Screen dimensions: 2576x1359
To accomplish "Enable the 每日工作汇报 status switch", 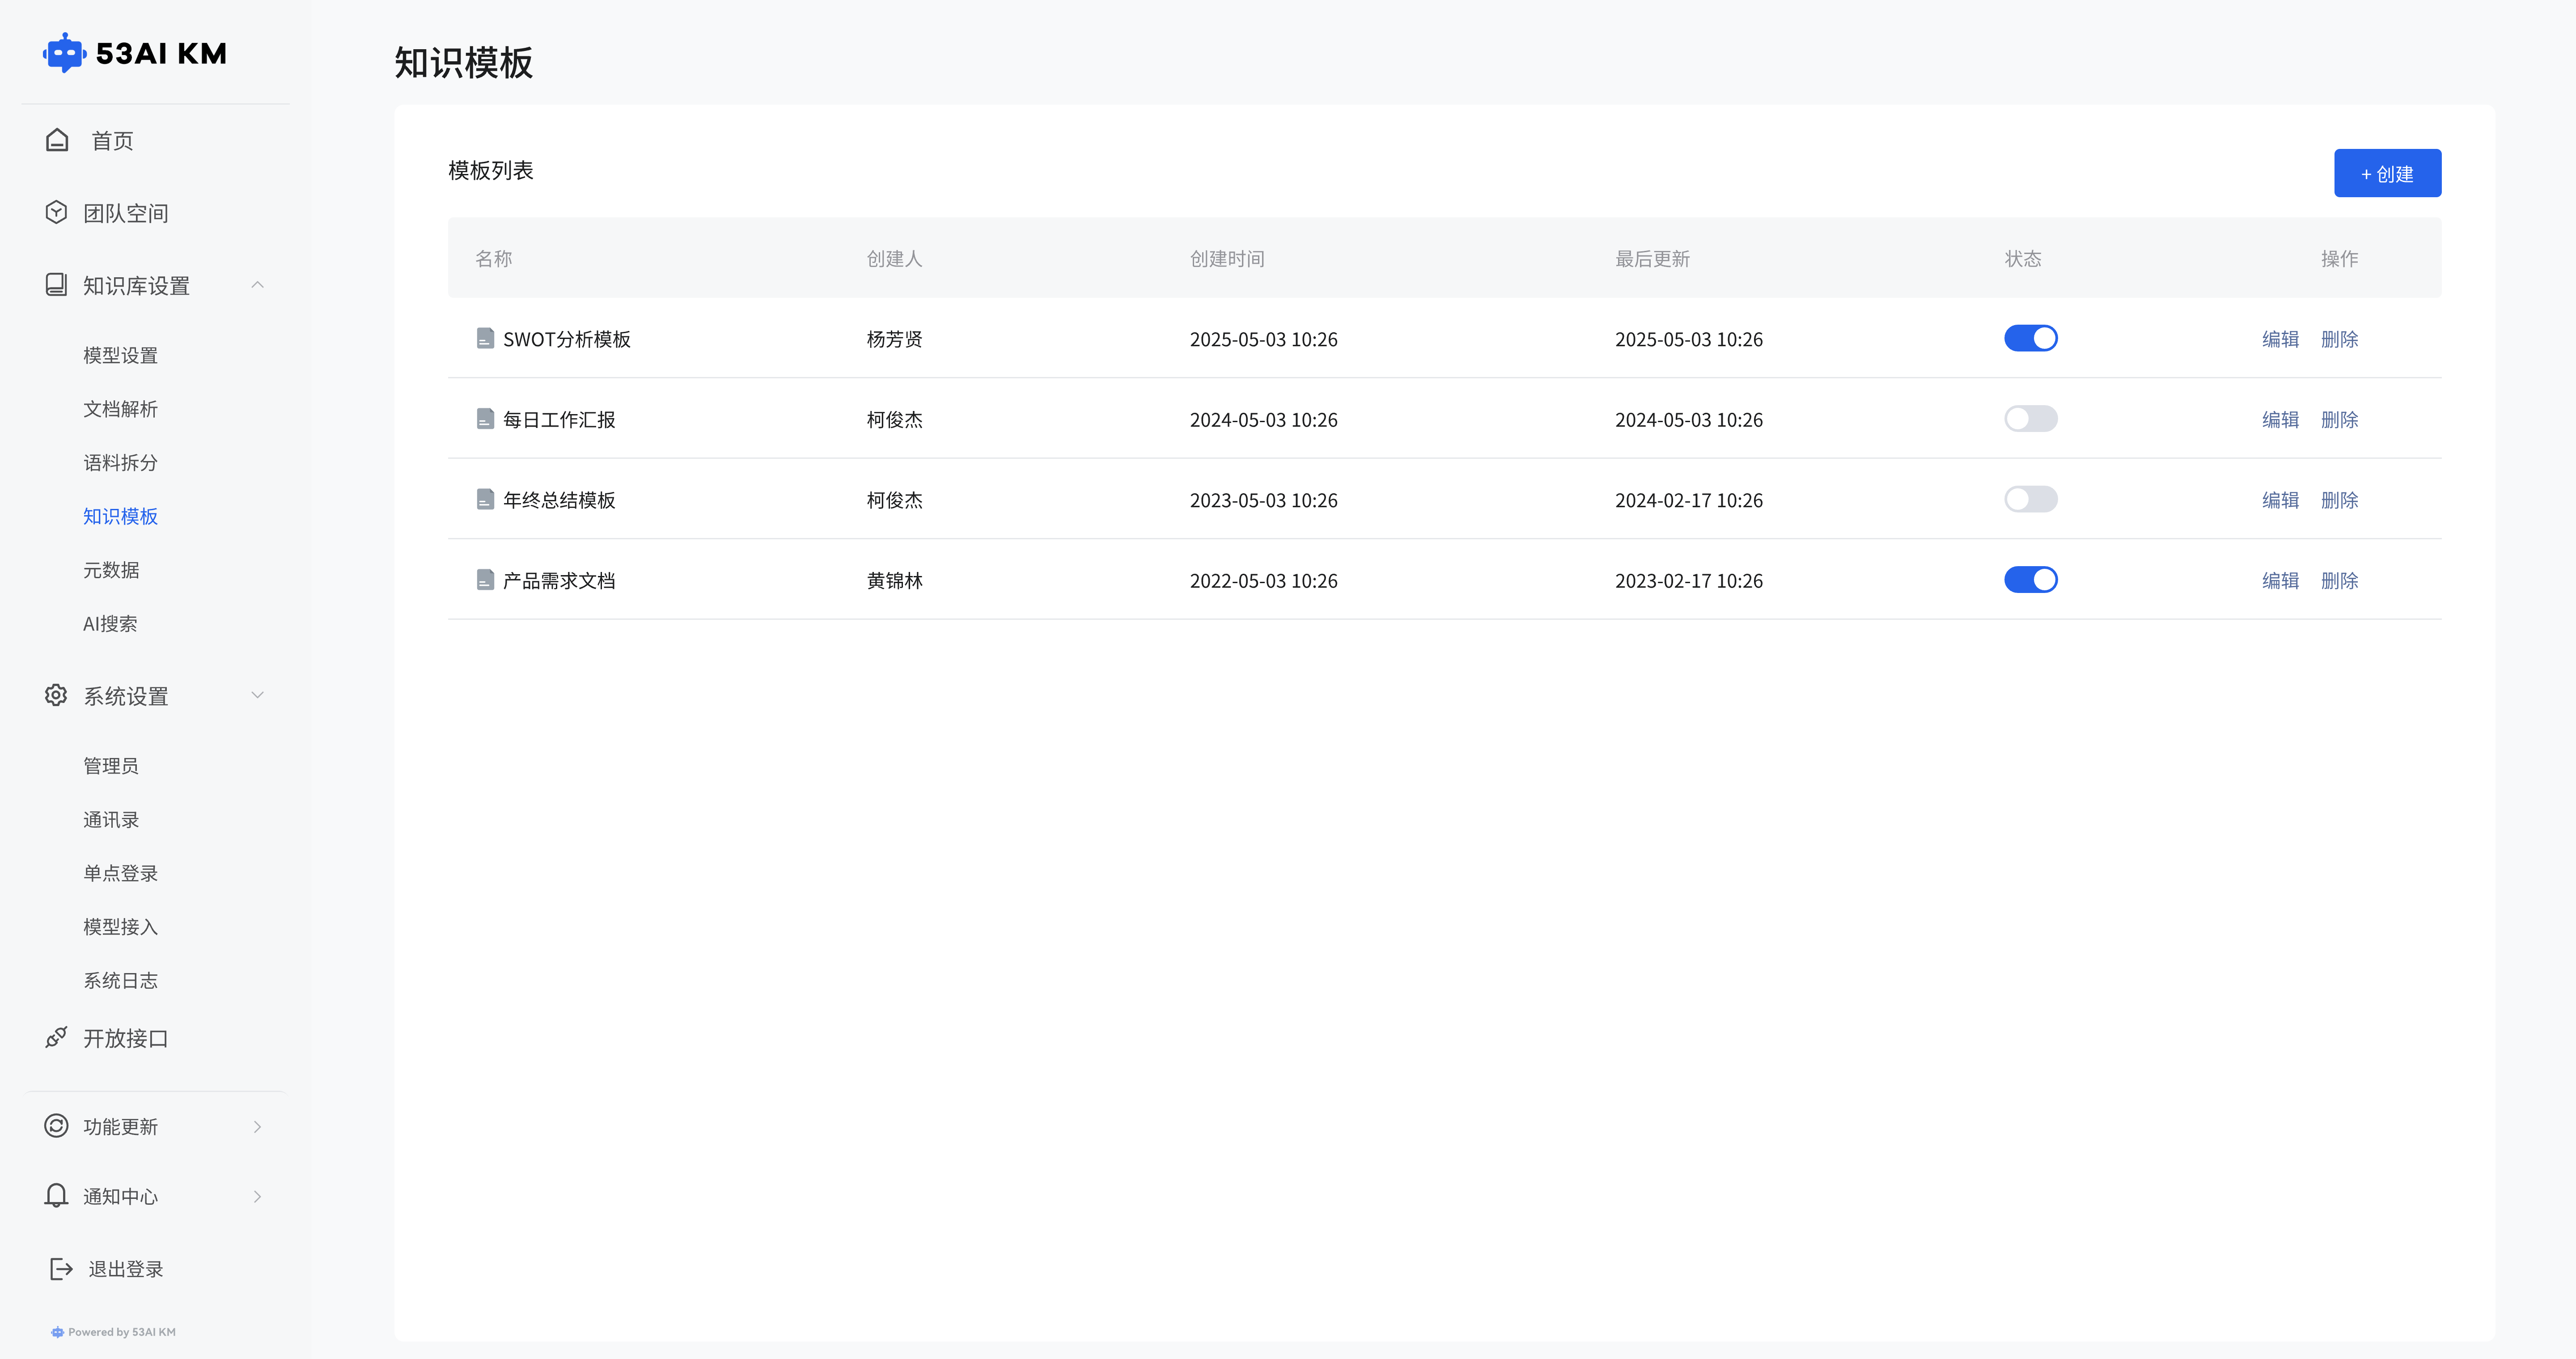I will [2030, 419].
